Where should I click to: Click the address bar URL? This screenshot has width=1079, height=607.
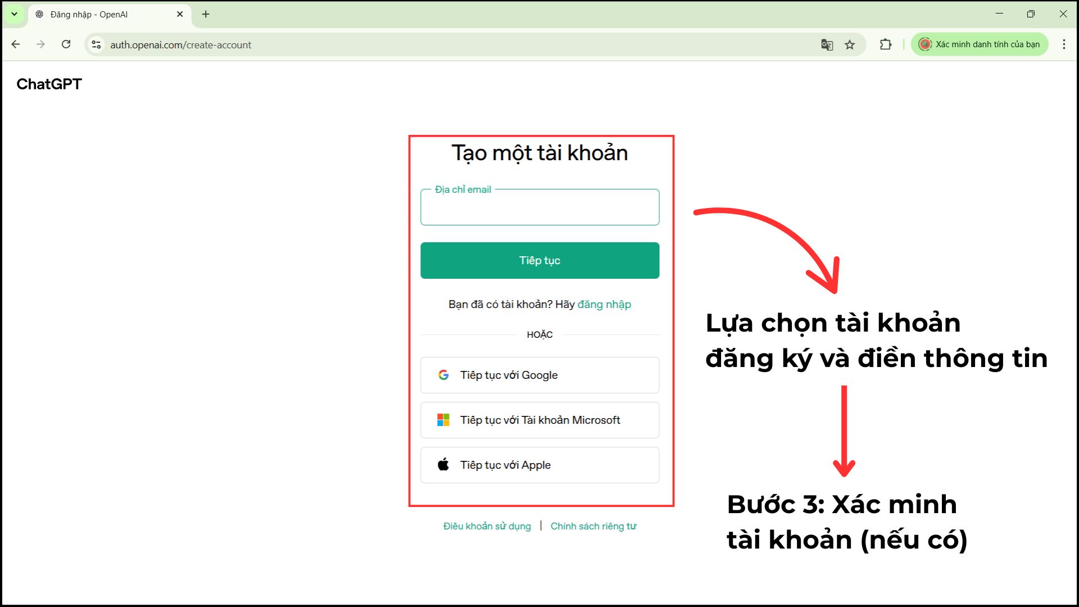click(180, 45)
